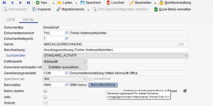Open Barcodetyp lookup magnifier
This screenshot has width=213, height=106.
click(67, 85)
